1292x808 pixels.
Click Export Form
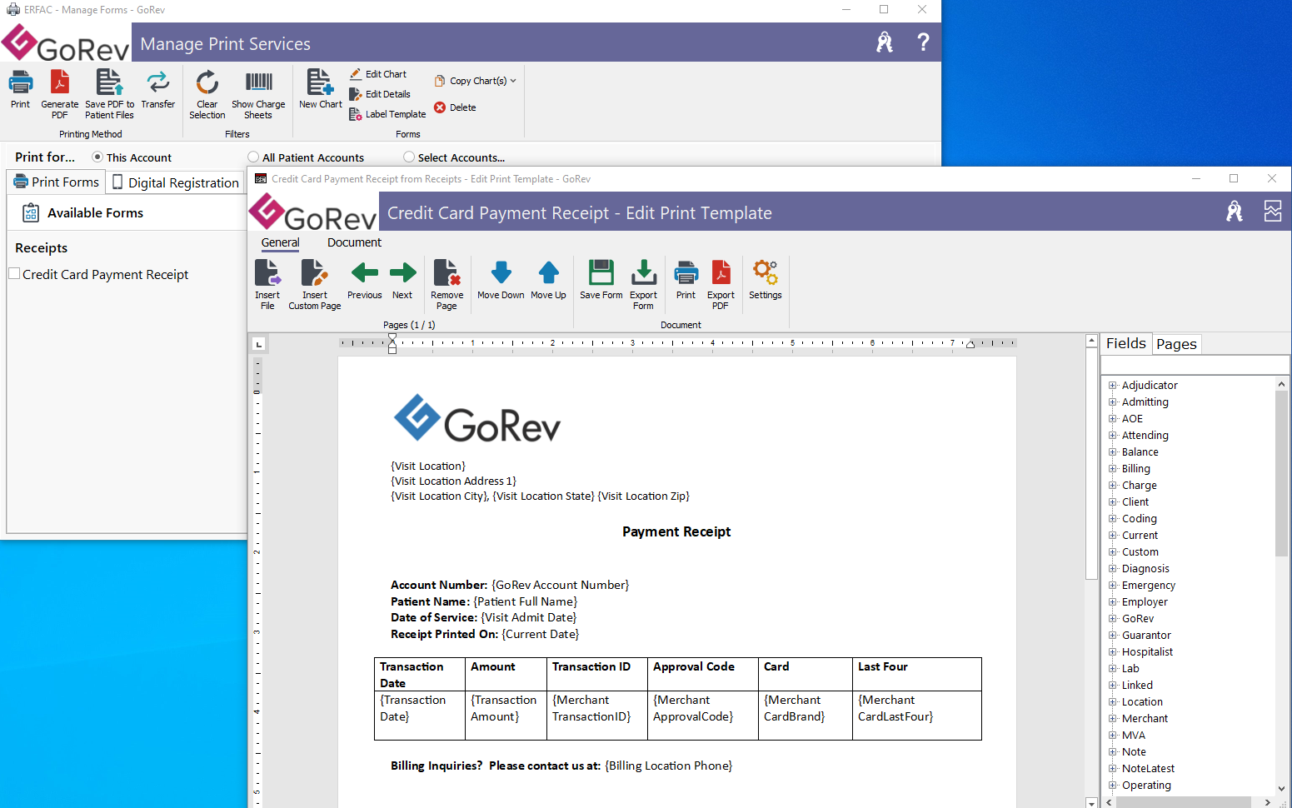643,285
